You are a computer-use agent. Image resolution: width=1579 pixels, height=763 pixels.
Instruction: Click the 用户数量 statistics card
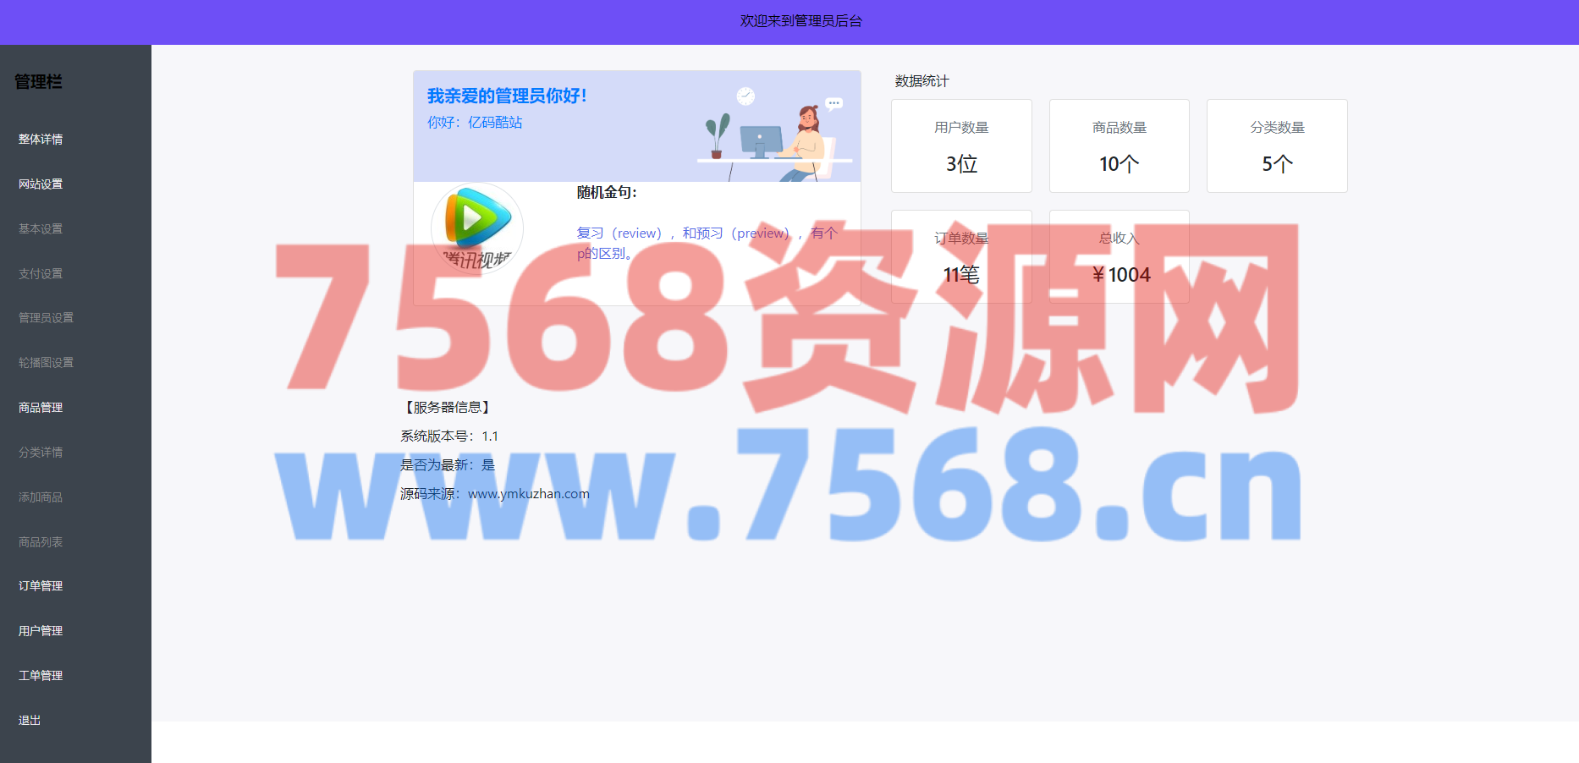[x=961, y=146]
